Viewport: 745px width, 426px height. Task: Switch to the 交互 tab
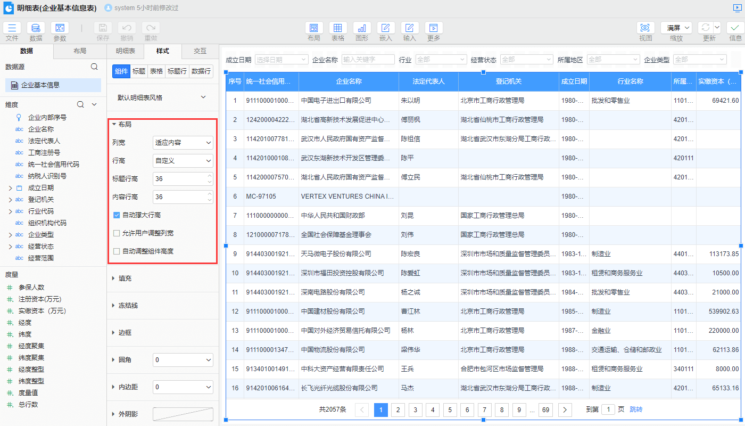click(x=200, y=51)
